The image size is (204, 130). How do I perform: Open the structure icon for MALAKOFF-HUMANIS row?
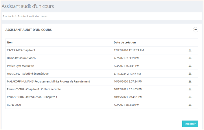(x=190, y=82)
